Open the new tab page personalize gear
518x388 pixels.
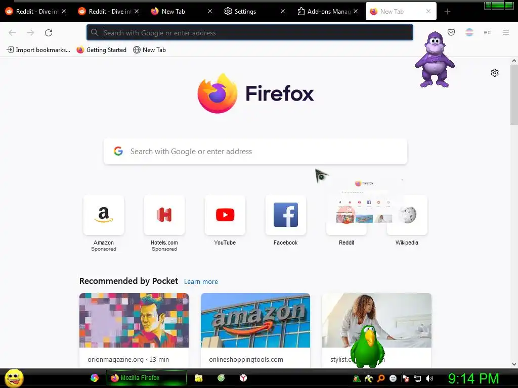(495, 73)
